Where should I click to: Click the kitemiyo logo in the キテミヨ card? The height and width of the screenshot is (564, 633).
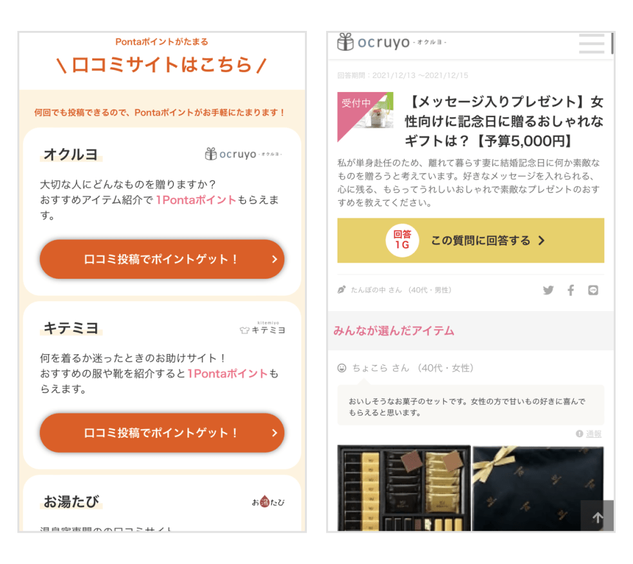[262, 328]
